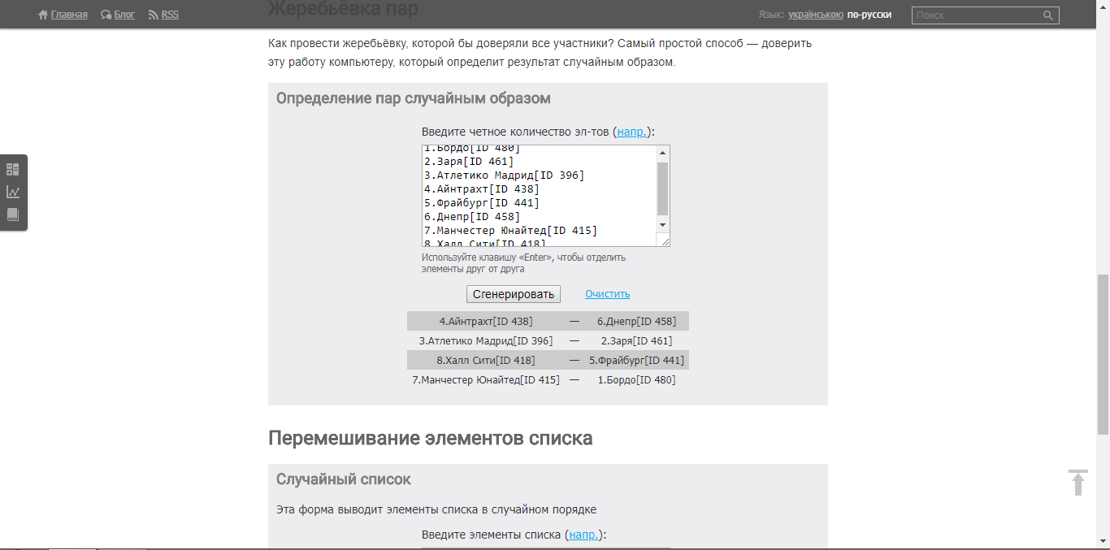This screenshot has width=1110, height=550.
Task: Click the textarea scrollbar down arrow
Action: click(662, 224)
